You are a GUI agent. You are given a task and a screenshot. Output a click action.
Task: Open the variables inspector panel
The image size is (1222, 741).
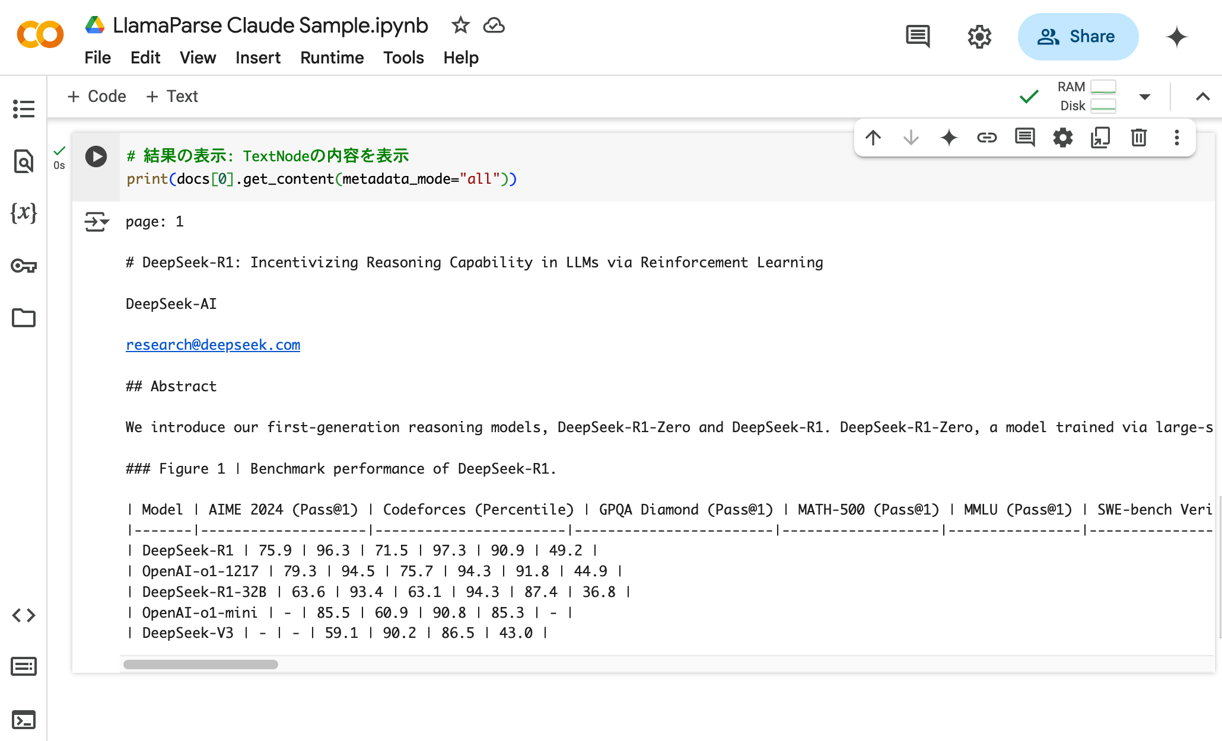24,212
